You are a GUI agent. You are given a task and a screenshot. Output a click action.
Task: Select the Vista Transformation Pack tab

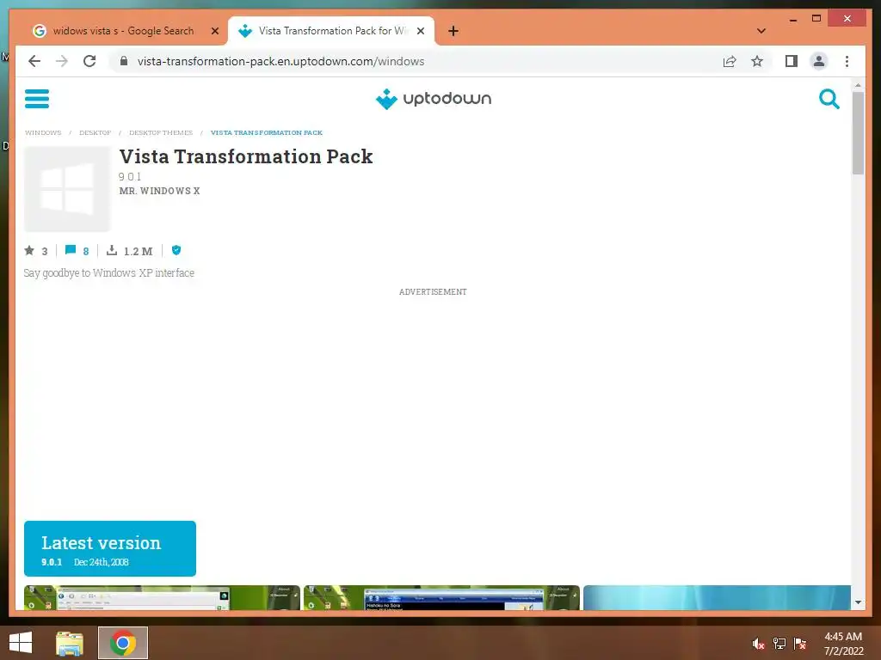pos(330,31)
